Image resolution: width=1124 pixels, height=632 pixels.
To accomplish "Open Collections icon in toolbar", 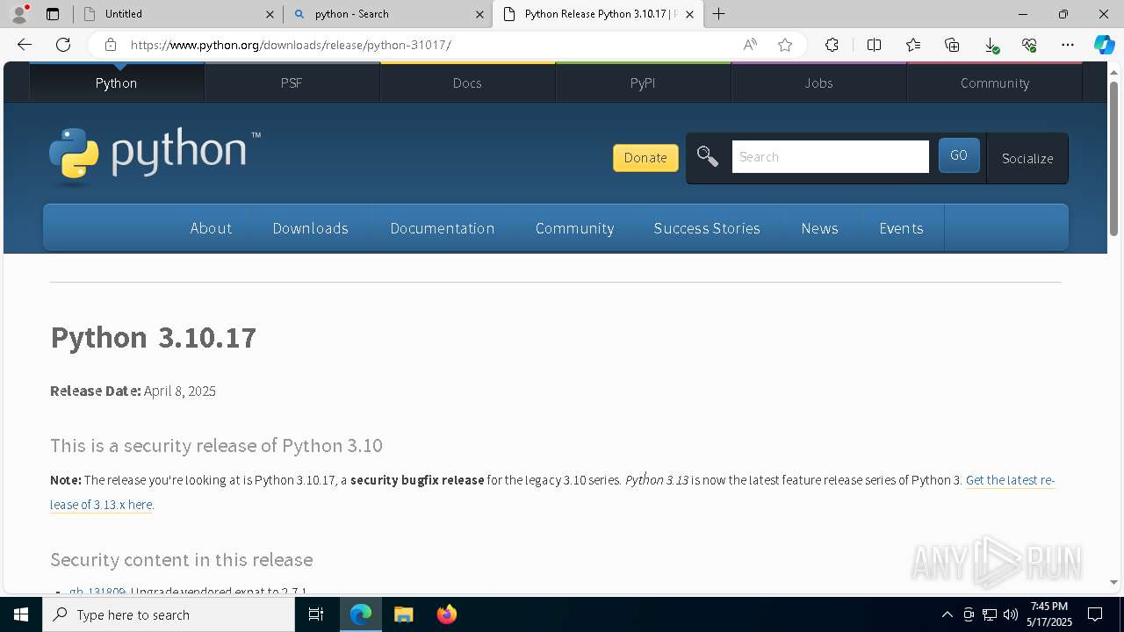I will 952,45.
